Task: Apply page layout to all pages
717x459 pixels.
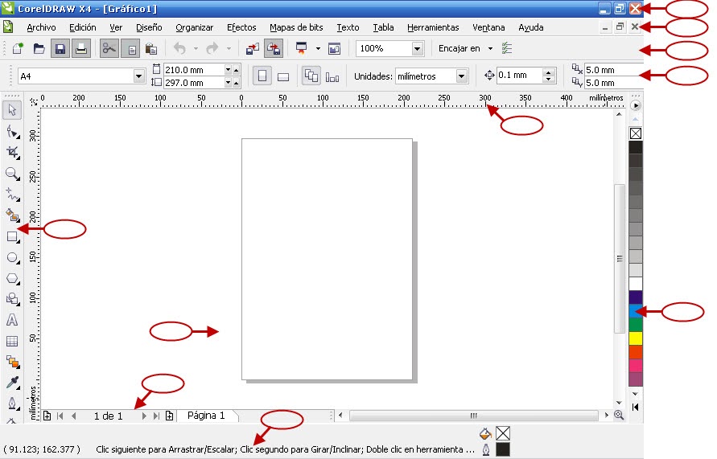Action: [311, 76]
